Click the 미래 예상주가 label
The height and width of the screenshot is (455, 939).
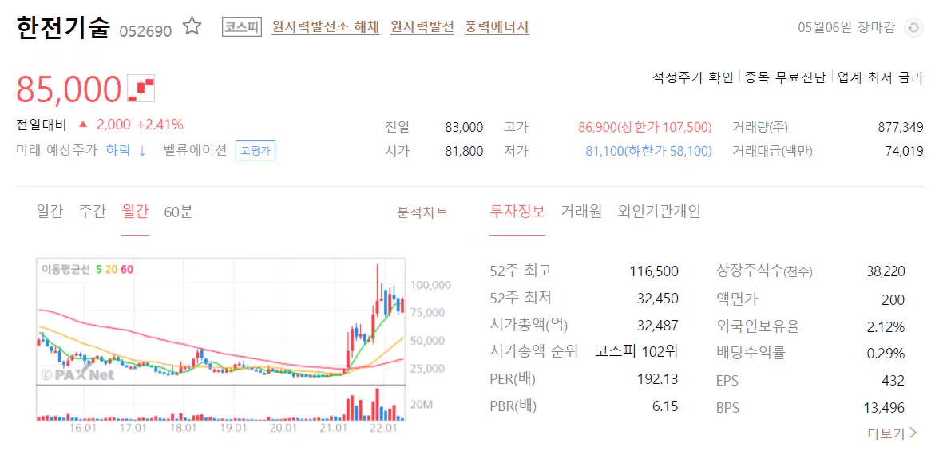pyautogui.click(x=56, y=150)
